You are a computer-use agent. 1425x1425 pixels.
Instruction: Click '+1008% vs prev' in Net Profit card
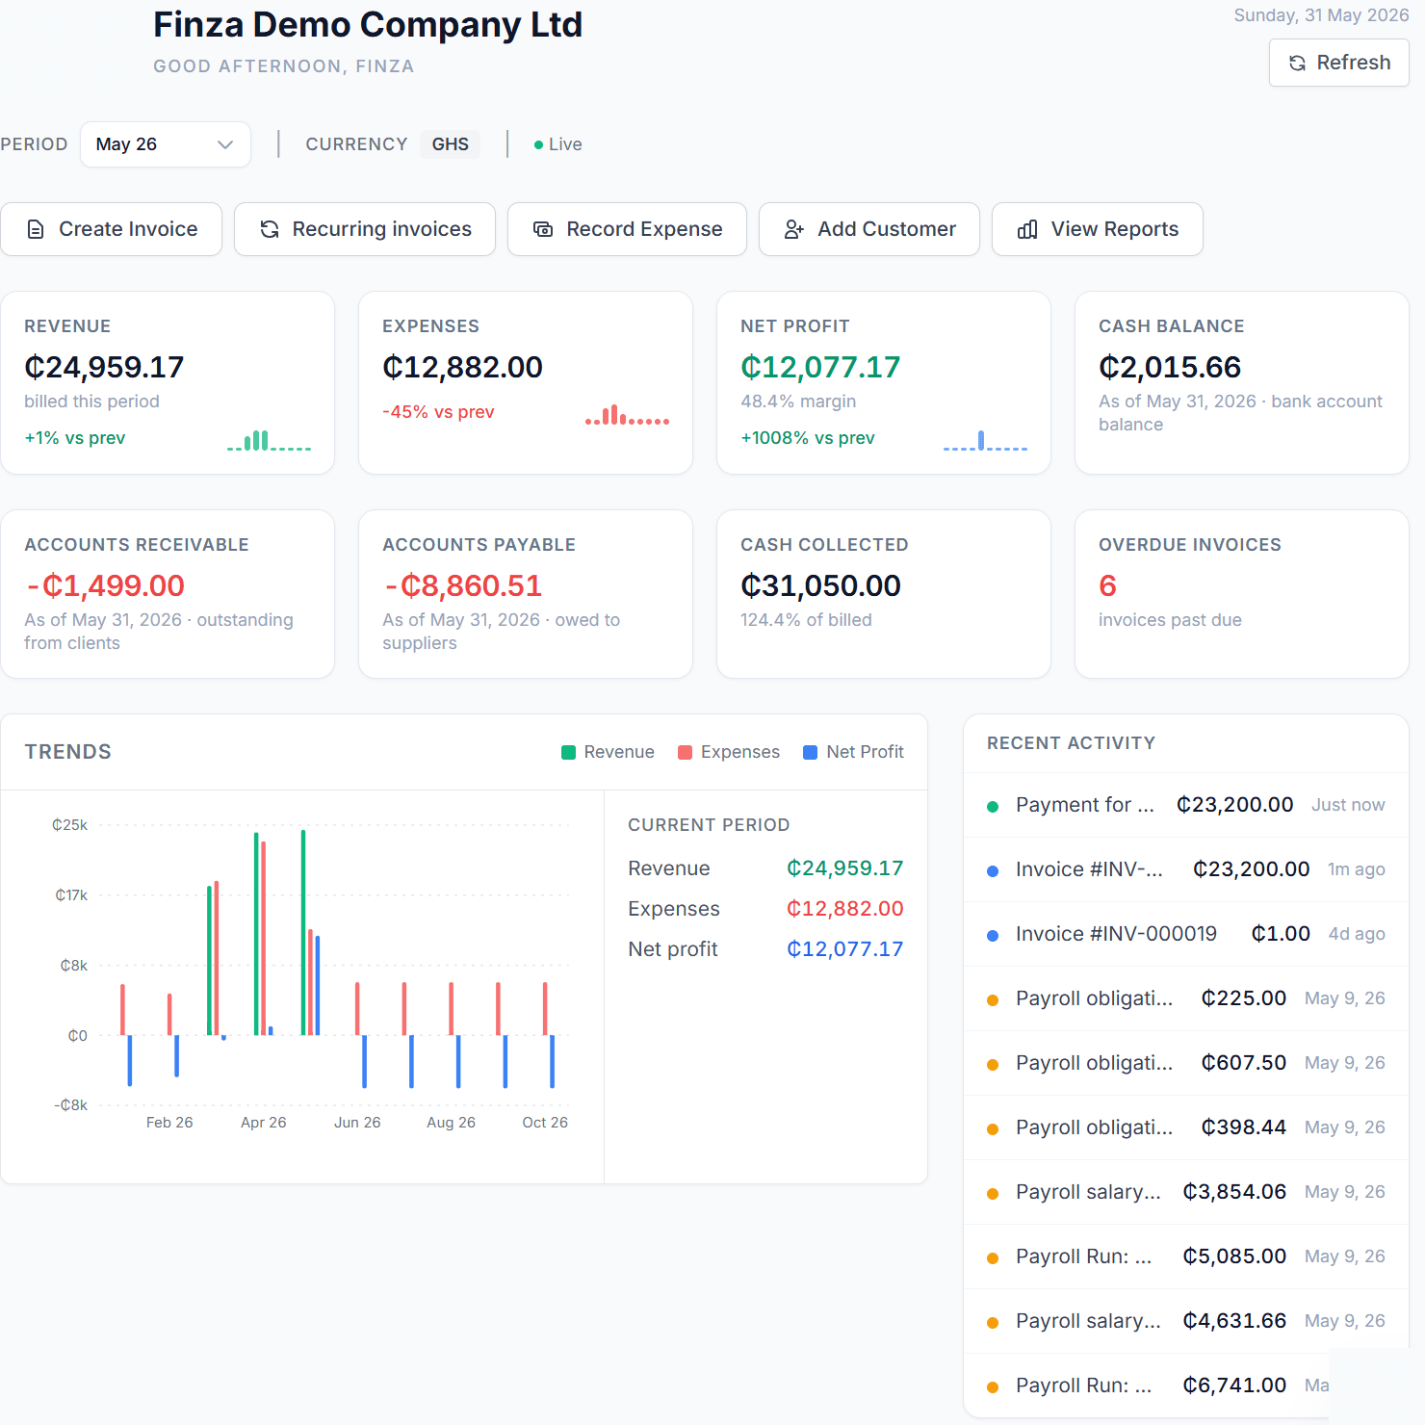point(808,438)
